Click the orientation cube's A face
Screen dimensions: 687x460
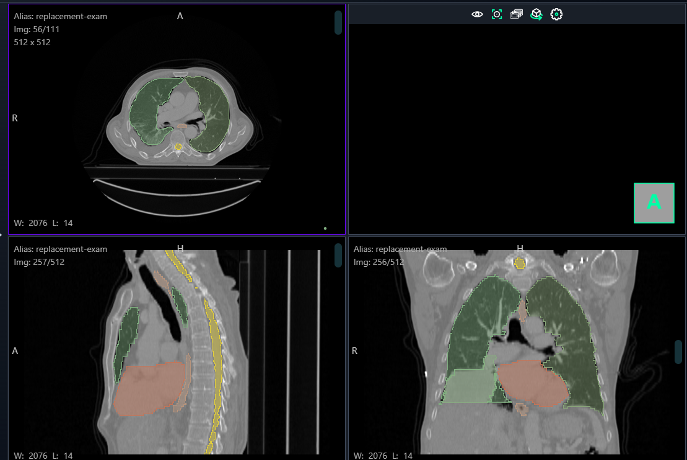pyautogui.click(x=654, y=203)
